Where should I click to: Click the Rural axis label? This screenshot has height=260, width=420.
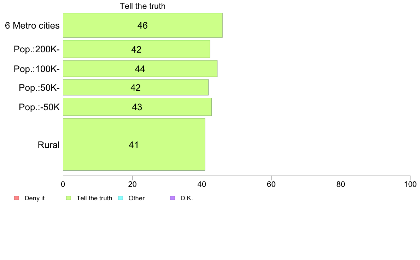pos(48,145)
